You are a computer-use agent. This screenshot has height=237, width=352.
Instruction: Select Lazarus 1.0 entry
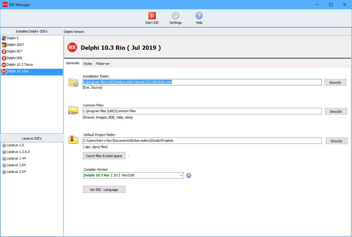pos(32,145)
